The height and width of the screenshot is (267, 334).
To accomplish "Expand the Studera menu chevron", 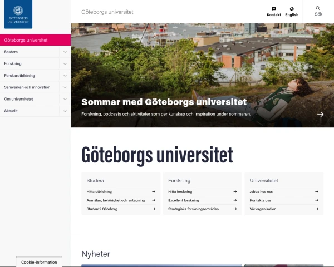I will click(x=65, y=52).
